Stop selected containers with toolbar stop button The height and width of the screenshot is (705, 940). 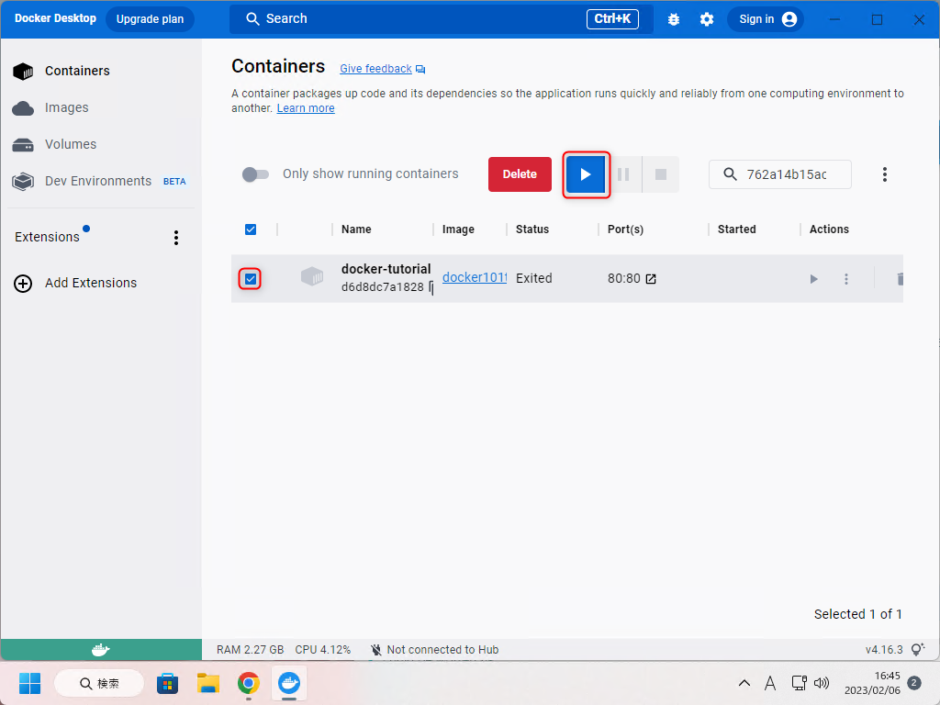coord(661,174)
